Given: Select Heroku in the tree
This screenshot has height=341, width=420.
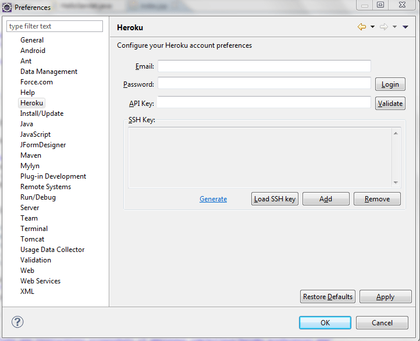Looking at the screenshot, I should point(31,103).
